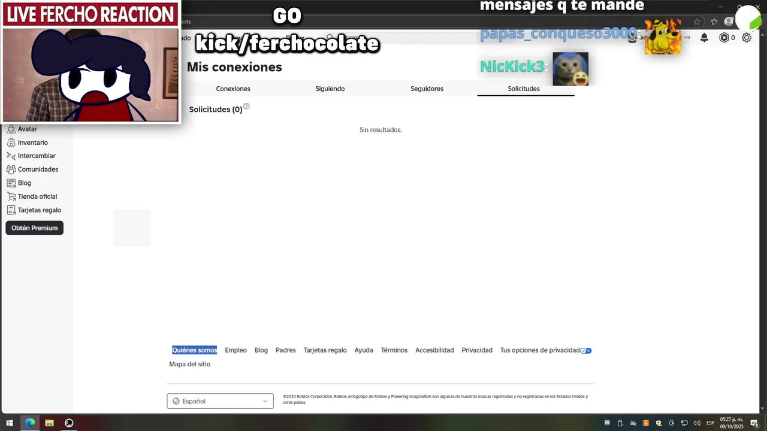The image size is (767, 431).
Task: Click the Inventario sidebar icon
Action: [x=11, y=142]
